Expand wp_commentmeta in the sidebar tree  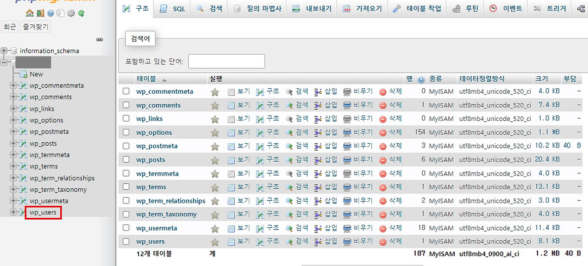pyautogui.click(x=13, y=85)
